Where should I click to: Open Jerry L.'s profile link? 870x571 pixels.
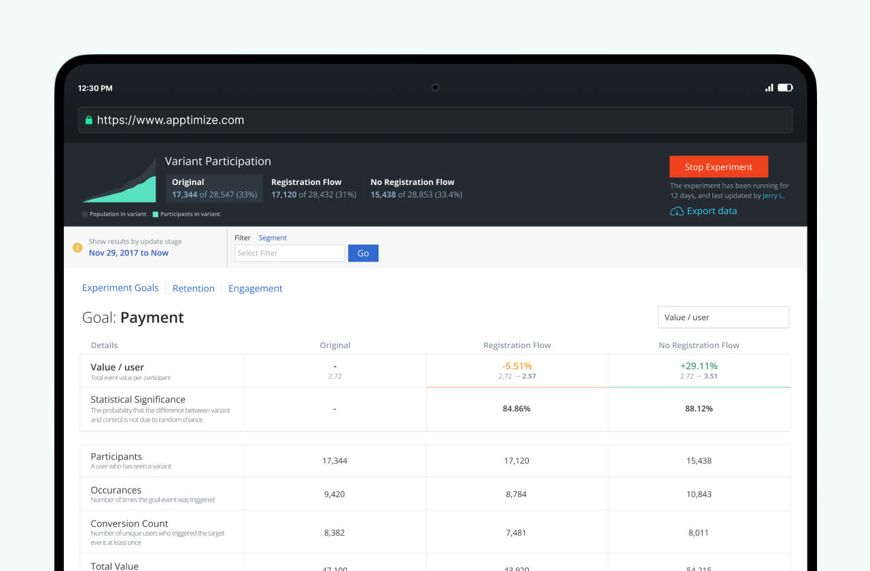click(x=773, y=195)
